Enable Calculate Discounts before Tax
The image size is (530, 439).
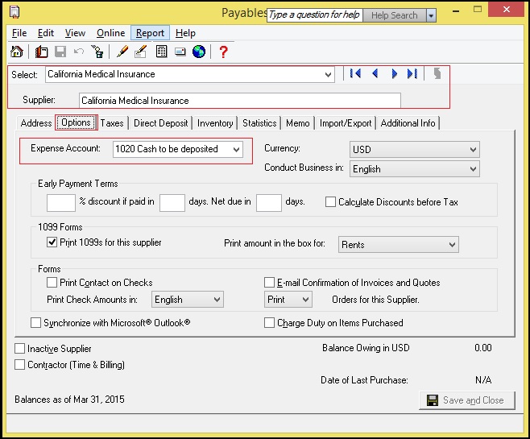coord(331,202)
